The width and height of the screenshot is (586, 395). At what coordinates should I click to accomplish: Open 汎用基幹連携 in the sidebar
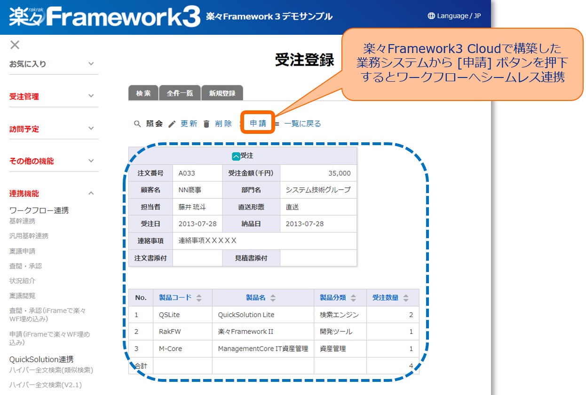click(29, 236)
